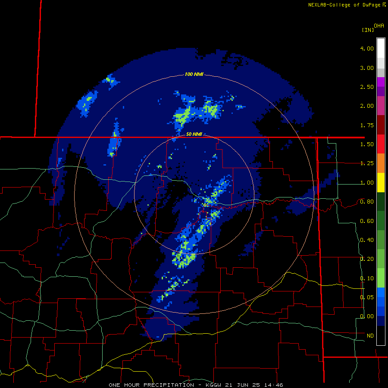The width and height of the screenshot is (388, 388).
Task: Pick the yellow swatch on the color scale
Action: 381,182
